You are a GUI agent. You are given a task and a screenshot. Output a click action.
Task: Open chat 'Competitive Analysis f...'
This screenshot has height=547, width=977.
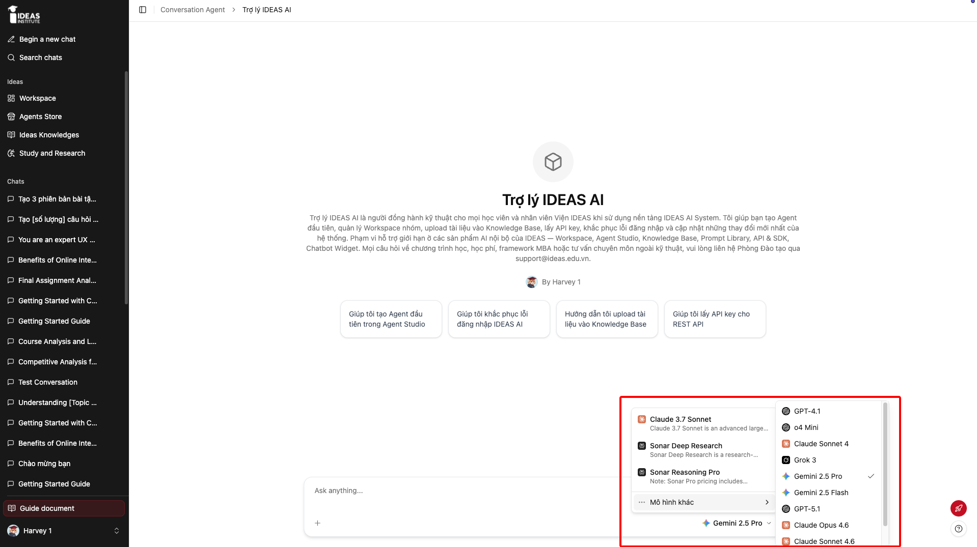point(64,362)
